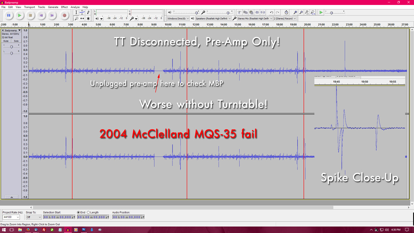
Task: Click the Copy icon in edit toolbar
Action: pyautogui.click(x=245, y=13)
